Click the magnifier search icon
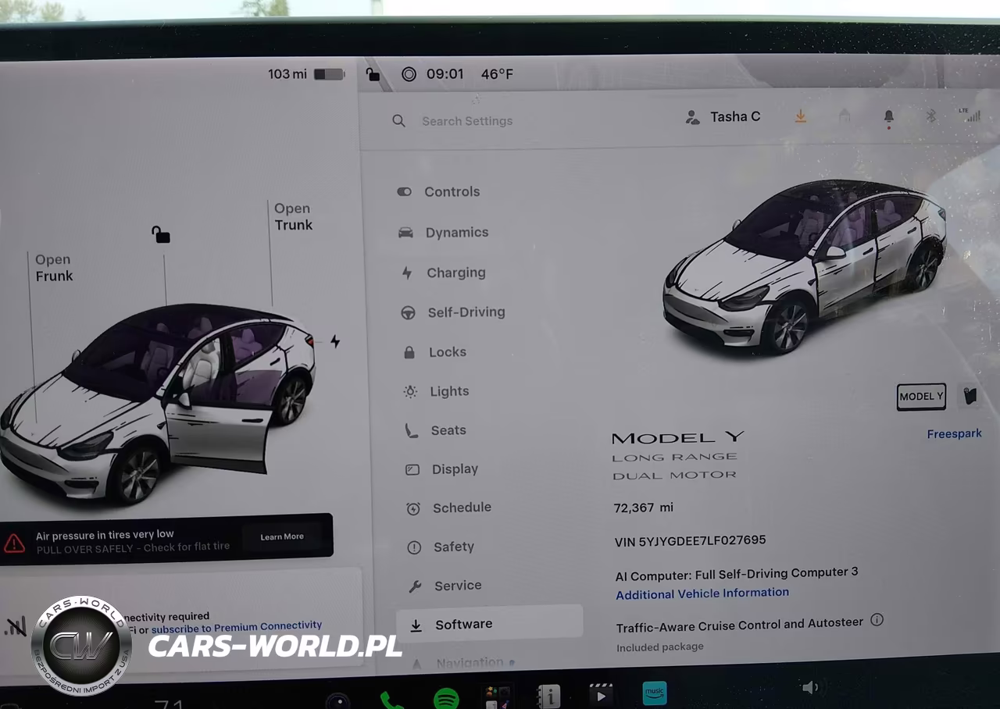This screenshot has width=1000, height=709. point(398,121)
